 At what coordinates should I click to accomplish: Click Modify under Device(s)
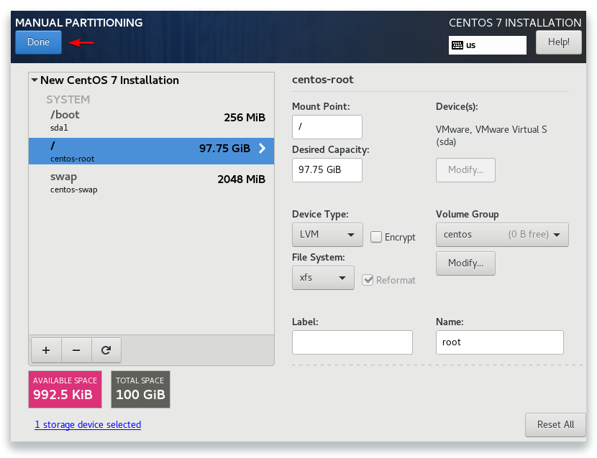(465, 170)
